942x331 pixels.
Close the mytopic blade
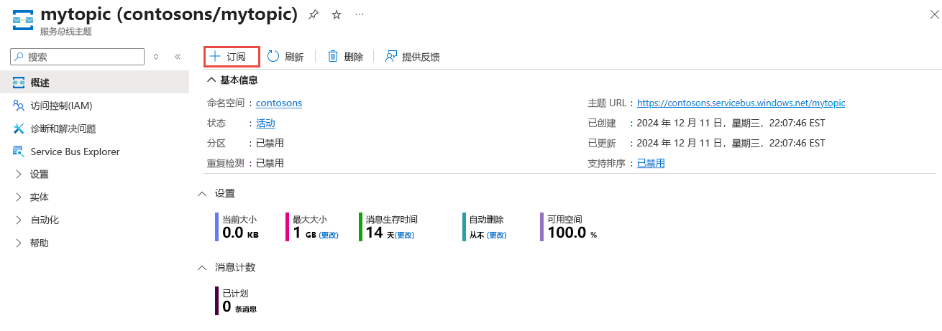point(933,15)
